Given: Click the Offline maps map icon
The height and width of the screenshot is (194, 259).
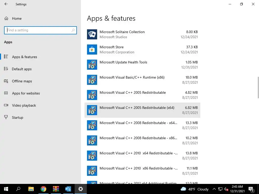Looking at the screenshot, I should point(6,81).
